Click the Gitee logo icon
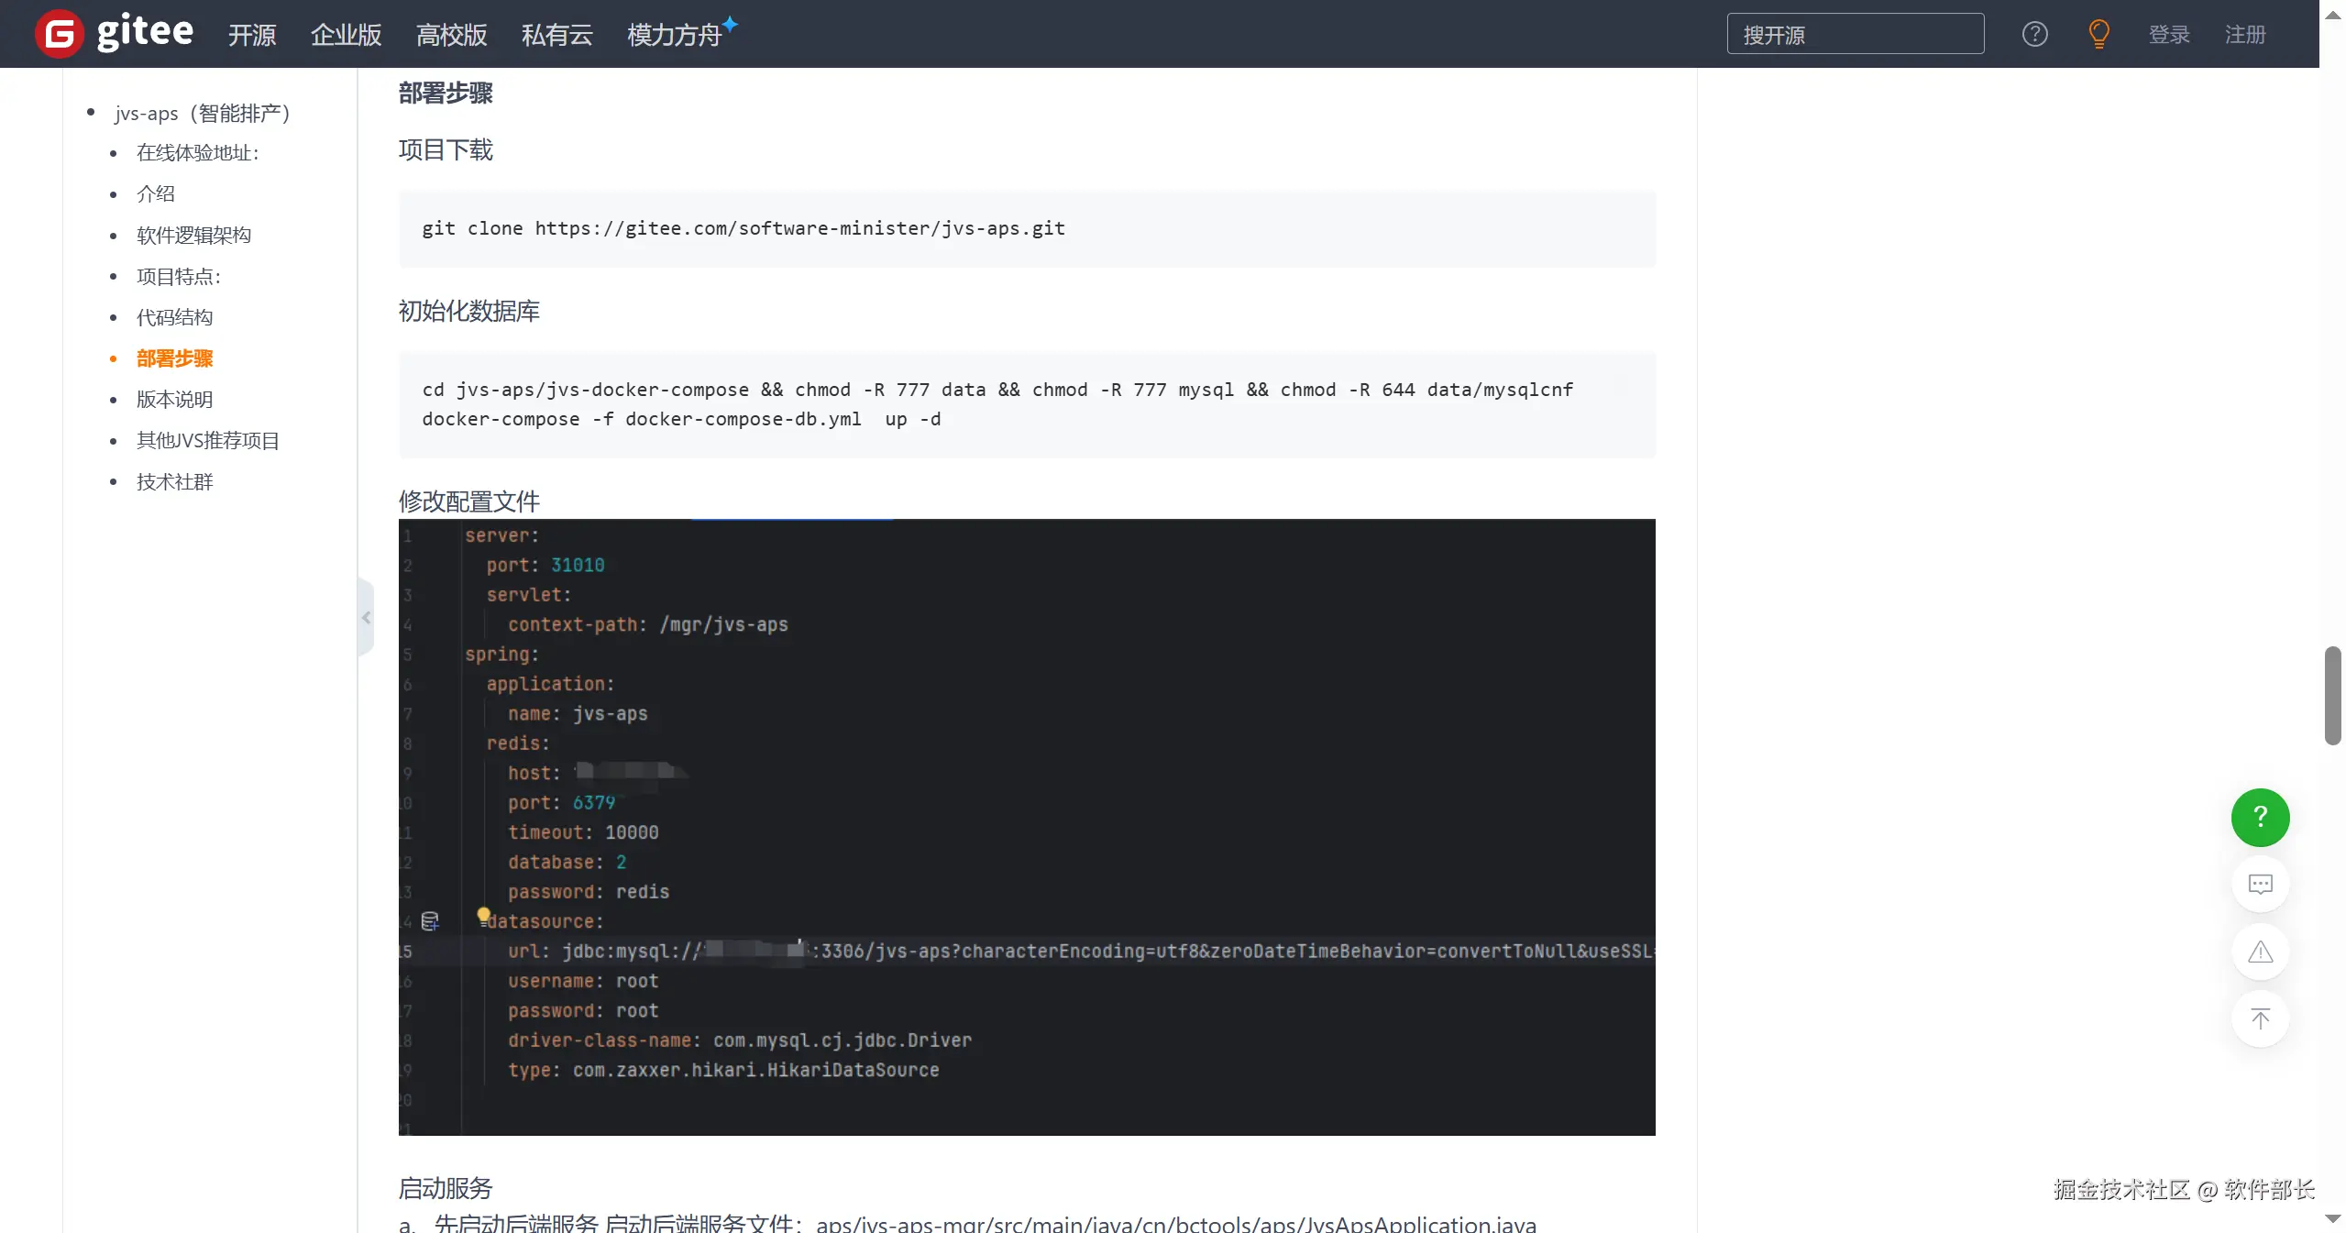The width and height of the screenshot is (2346, 1233). 60,34
